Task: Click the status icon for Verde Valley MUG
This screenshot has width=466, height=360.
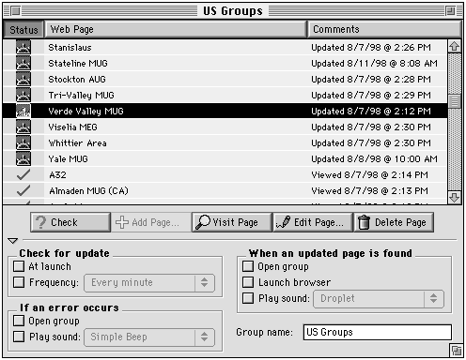Action: point(23,111)
